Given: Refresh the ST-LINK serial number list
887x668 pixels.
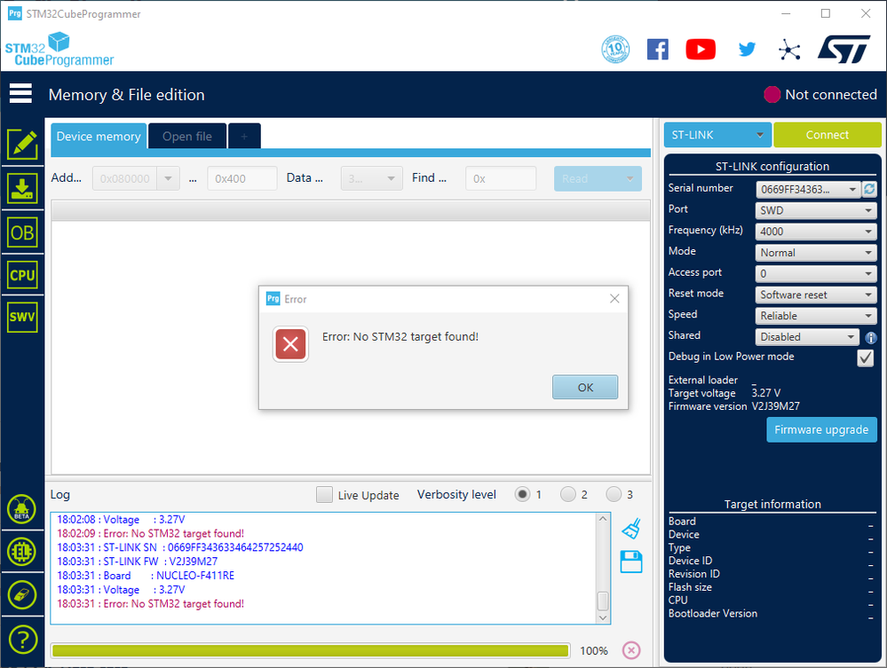Looking at the screenshot, I should (869, 189).
